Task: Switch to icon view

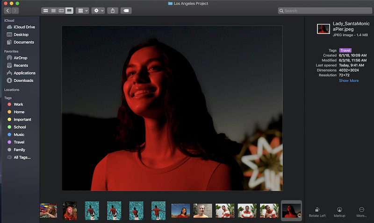Action: tap(45, 10)
